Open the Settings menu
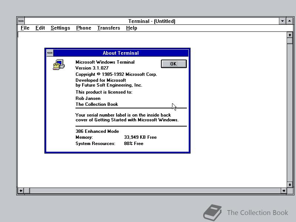The height and width of the screenshot is (222, 296). [x=60, y=28]
